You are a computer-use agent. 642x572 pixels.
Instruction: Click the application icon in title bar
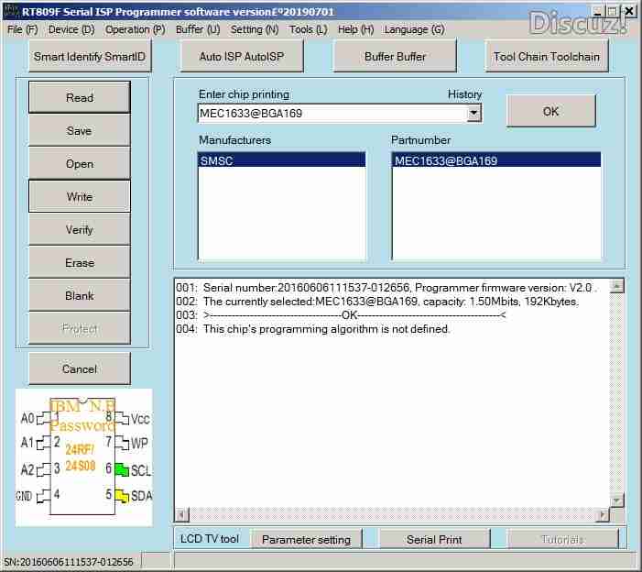10,11
